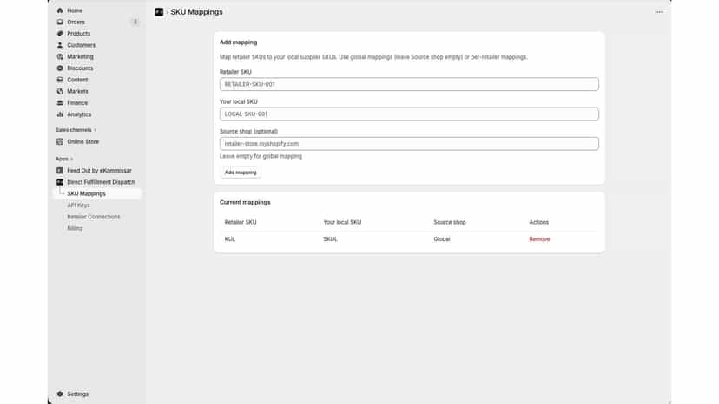719x404 pixels.
Task: Click the Orders inbox icon
Action: [60, 22]
